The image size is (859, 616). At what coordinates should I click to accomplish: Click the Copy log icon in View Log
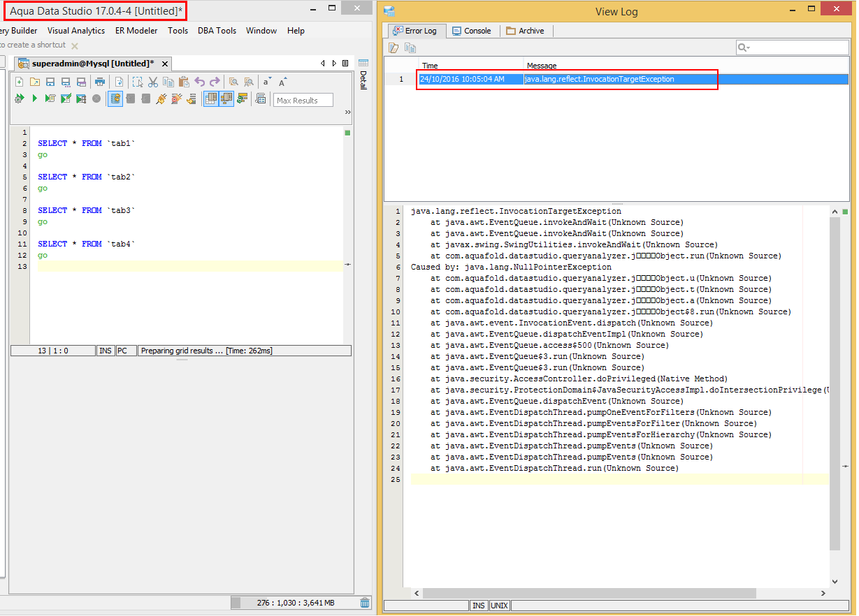(410, 47)
